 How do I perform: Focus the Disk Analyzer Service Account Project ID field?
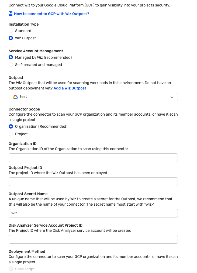tap(93, 239)
